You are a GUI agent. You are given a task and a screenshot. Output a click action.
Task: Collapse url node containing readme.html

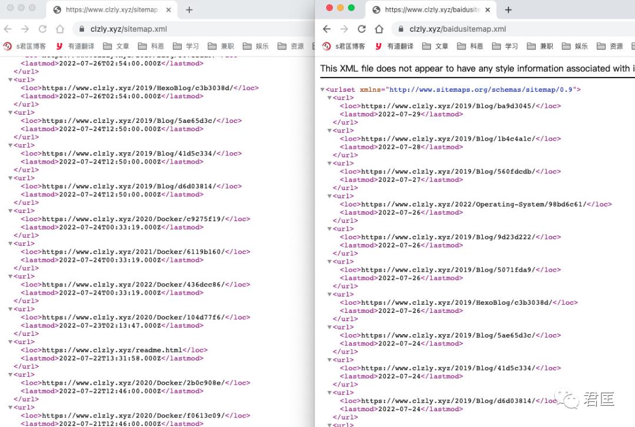tap(11, 342)
